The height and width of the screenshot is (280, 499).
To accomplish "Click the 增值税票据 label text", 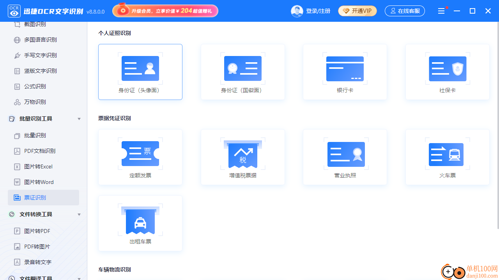I will [x=243, y=175].
